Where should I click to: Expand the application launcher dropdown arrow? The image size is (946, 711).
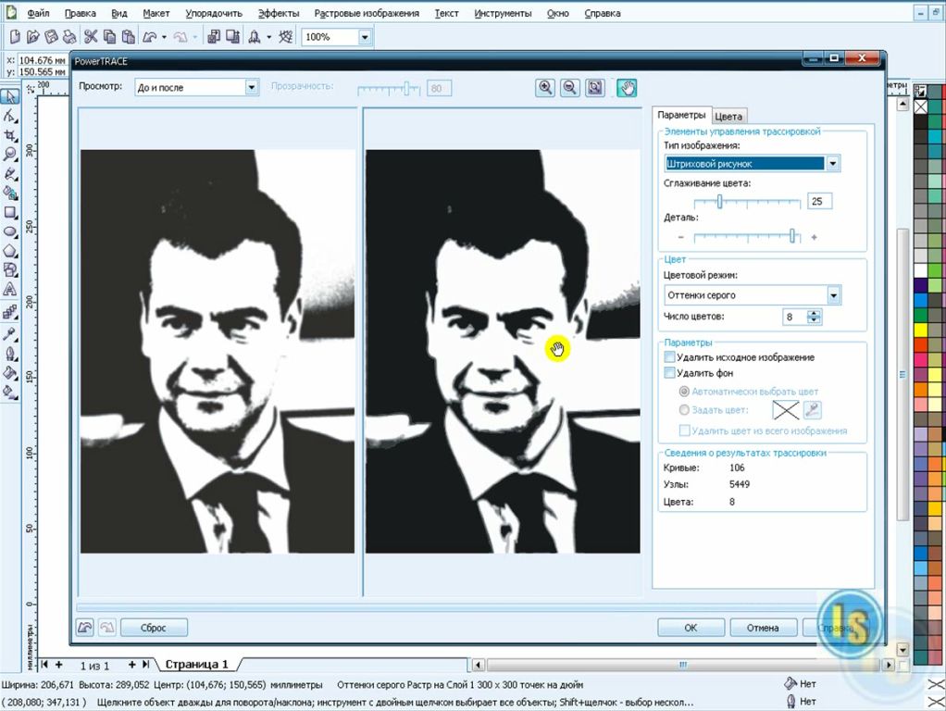click(x=269, y=37)
